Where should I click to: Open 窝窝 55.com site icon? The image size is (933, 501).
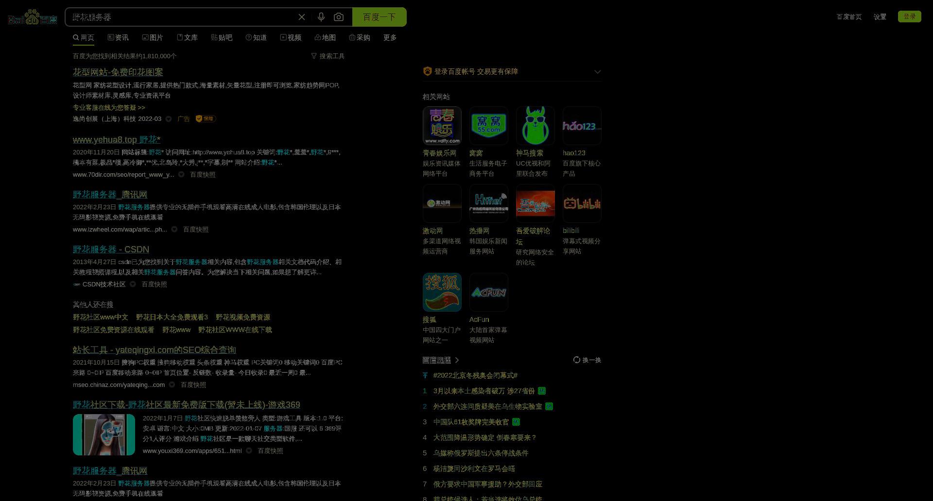pyautogui.click(x=489, y=126)
